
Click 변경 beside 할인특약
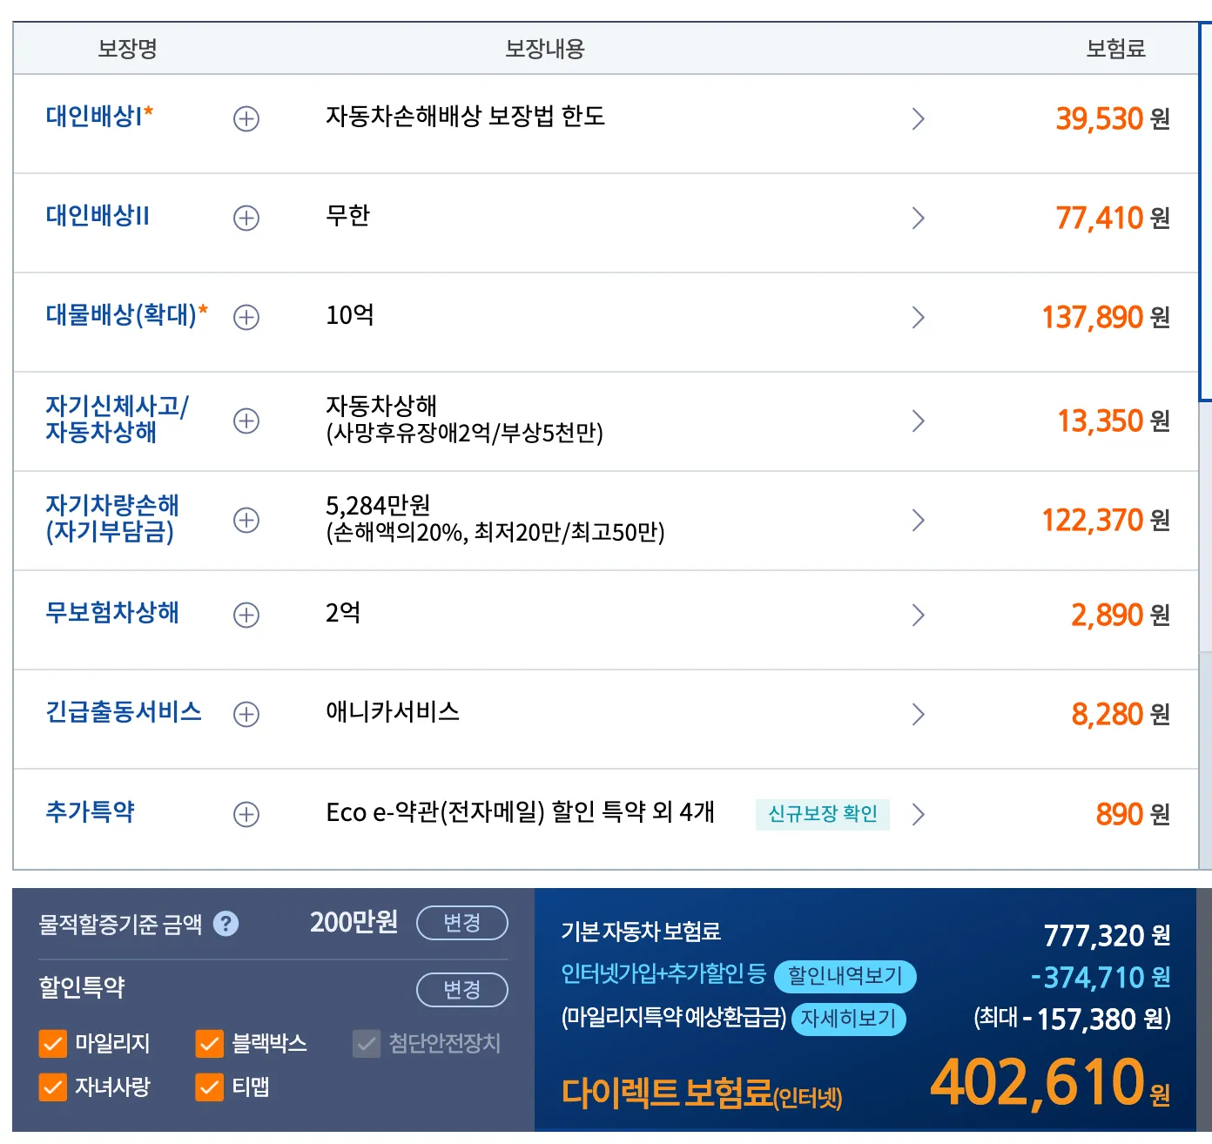462,990
